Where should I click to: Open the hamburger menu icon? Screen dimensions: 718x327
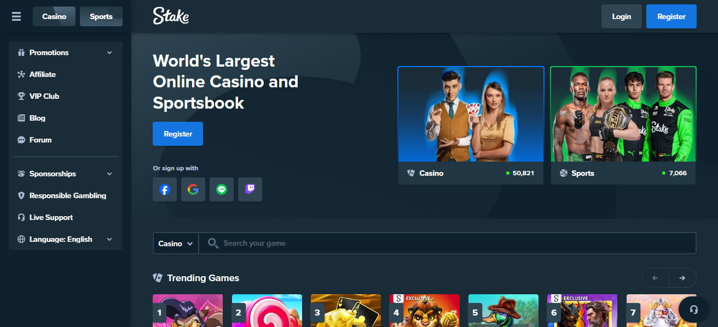(16, 16)
